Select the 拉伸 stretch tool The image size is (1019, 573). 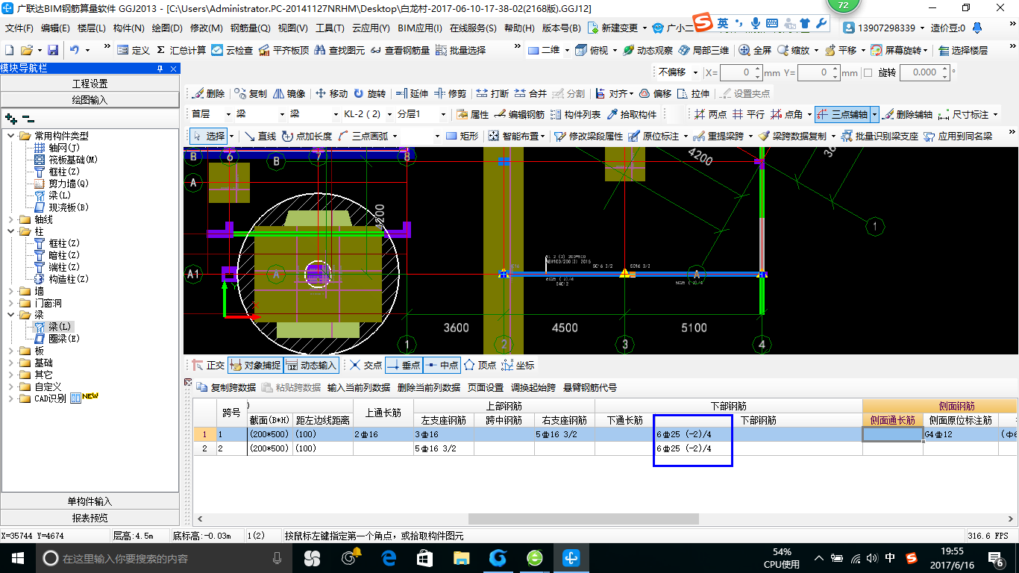[693, 93]
